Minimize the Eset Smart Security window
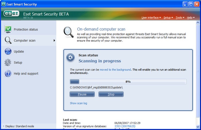201x130 pixels. pyautogui.click(x=185, y=4)
